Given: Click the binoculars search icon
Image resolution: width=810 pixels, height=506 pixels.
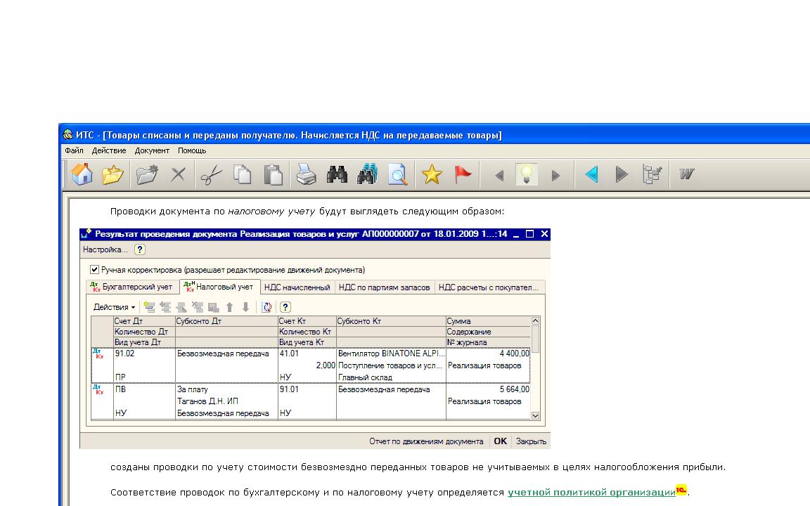Looking at the screenshot, I should [x=337, y=175].
